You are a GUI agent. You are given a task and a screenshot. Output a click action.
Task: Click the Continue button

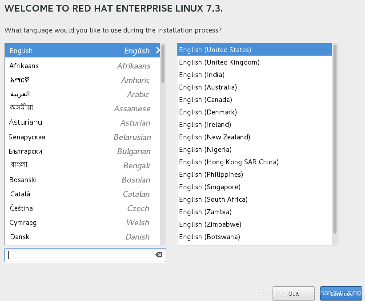point(341,293)
